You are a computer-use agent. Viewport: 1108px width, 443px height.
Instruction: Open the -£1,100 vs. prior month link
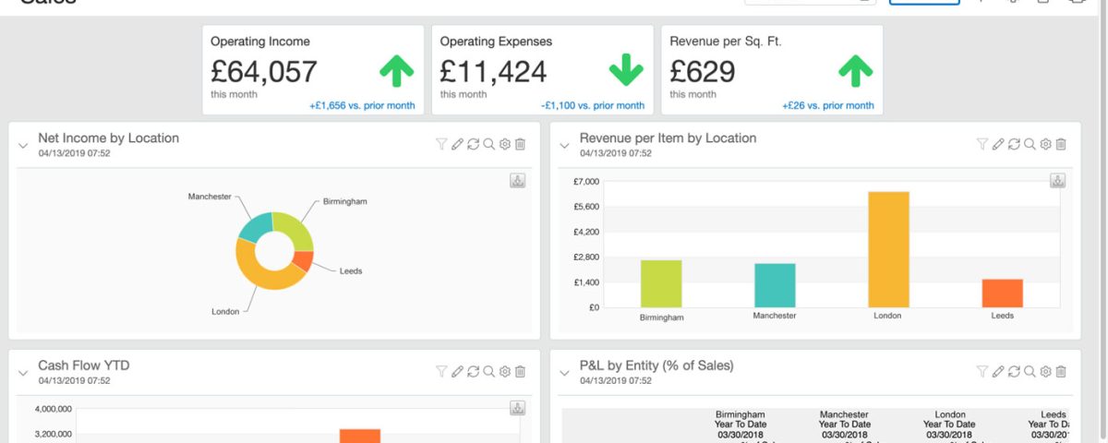point(593,106)
